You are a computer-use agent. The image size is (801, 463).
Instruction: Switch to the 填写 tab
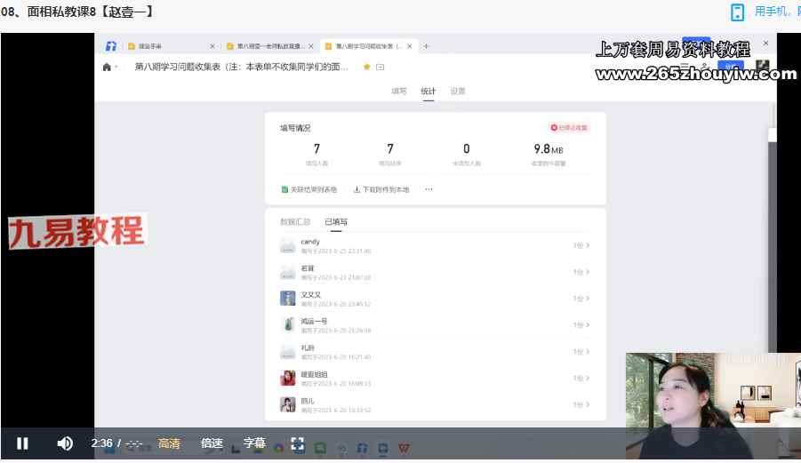click(399, 91)
